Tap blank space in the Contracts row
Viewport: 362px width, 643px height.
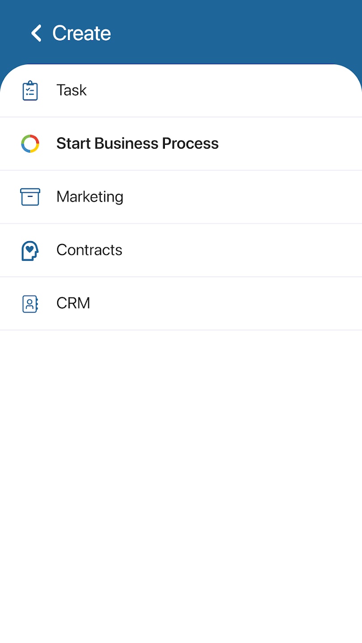point(246,250)
